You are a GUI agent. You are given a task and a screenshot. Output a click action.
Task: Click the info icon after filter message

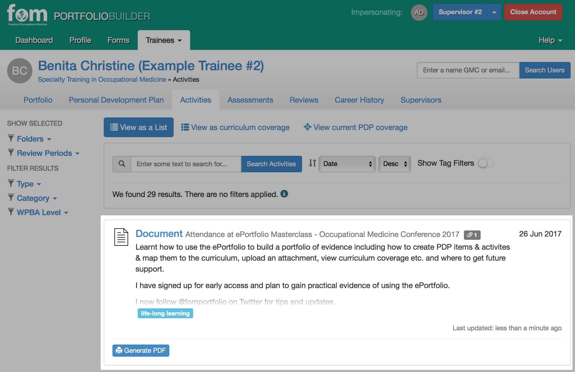(x=284, y=194)
